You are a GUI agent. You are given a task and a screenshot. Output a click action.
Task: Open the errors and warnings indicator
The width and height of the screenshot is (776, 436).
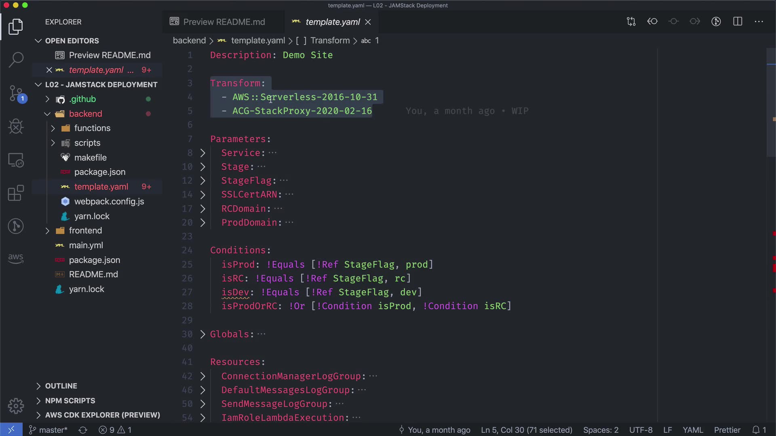click(115, 430)
